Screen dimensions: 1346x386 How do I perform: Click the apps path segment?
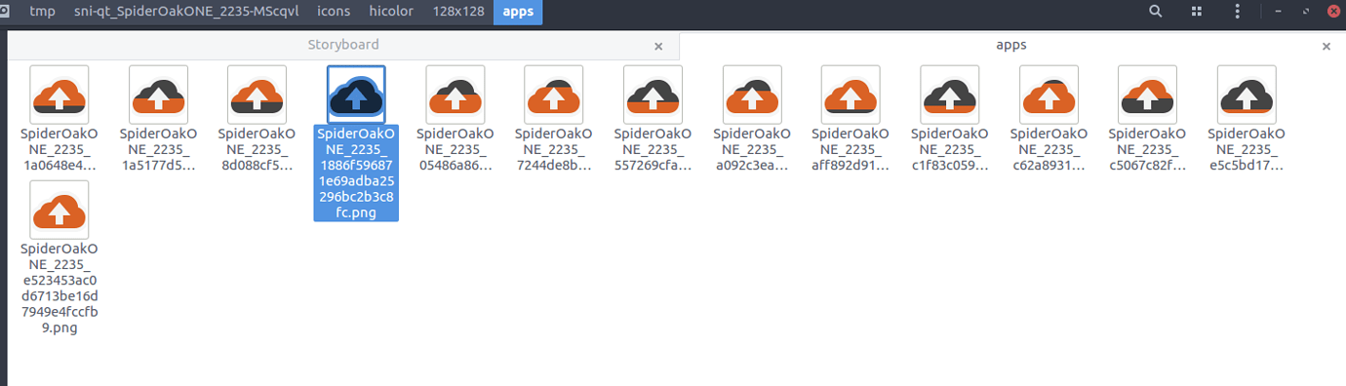point(518,12)
